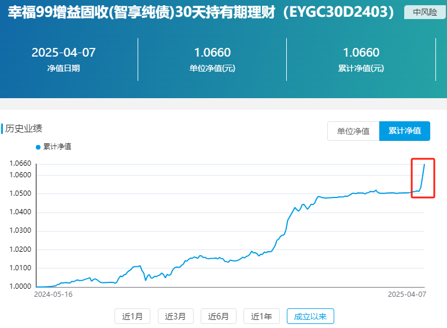Select the 成立以来 time range
The width and height of the screenshot is (447, 328).
click(x=311, y=316)
